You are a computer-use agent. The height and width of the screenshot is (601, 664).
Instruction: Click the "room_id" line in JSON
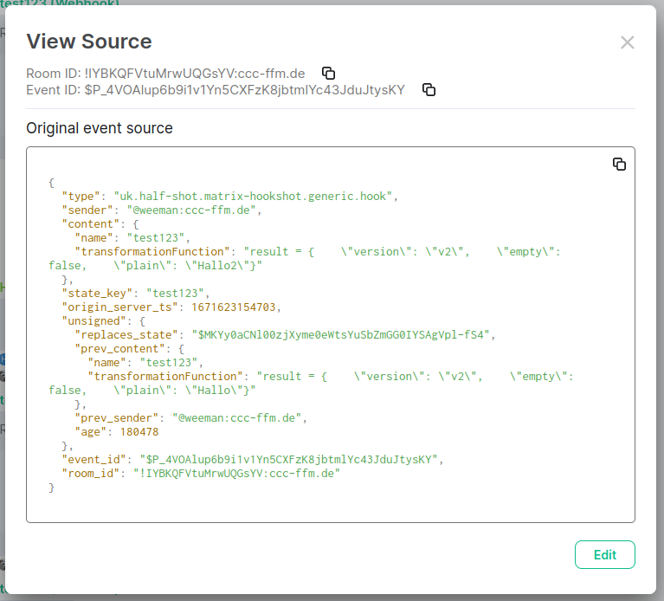[x=201, y=474]
